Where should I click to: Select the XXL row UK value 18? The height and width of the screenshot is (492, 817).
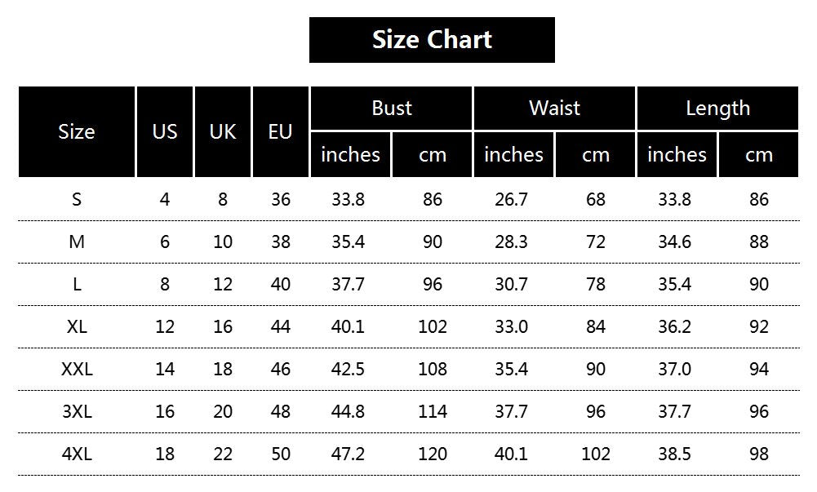(223, 369)
